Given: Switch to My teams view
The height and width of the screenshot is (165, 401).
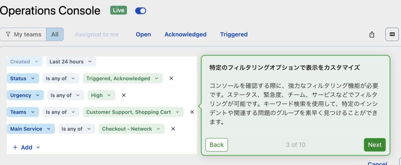Looking at the screenshot, I should coord(23,34).
